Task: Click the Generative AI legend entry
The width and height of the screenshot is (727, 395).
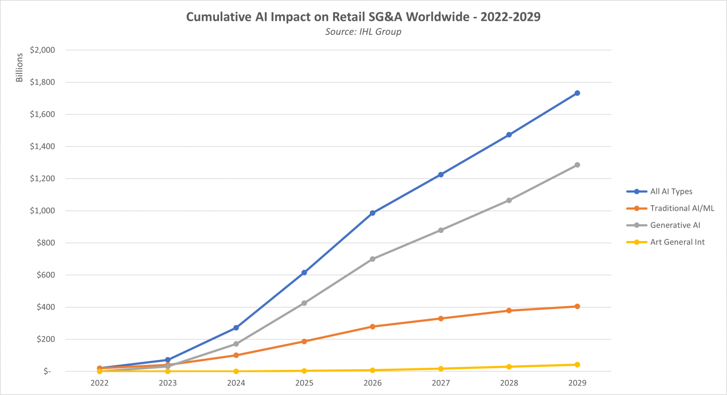Action: coord(675,225)
